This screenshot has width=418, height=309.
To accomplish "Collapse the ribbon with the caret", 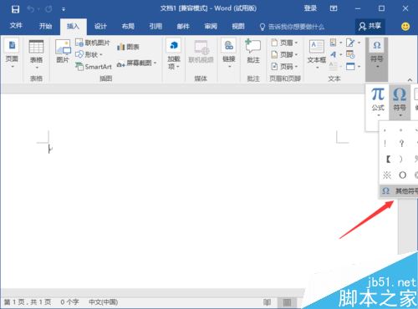I will 410,79.
